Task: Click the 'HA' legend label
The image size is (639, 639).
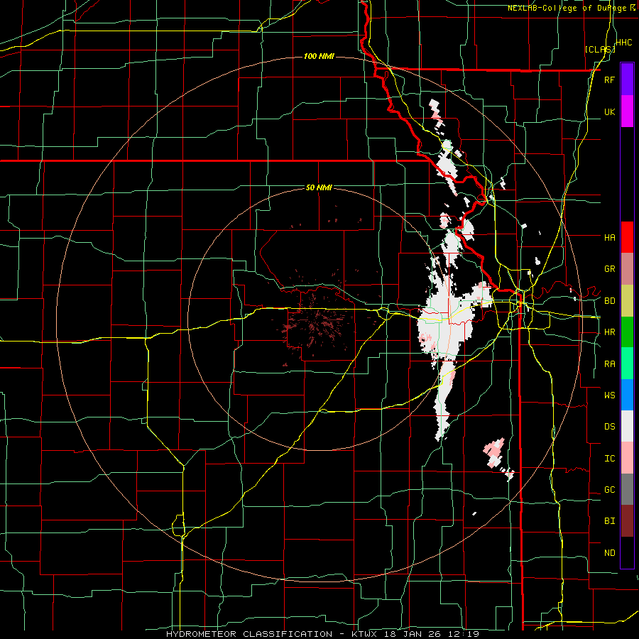Action: pos(609,238)
